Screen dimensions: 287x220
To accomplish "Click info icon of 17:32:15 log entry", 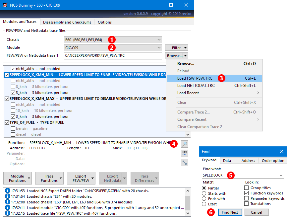I will [x=7, y=213].
